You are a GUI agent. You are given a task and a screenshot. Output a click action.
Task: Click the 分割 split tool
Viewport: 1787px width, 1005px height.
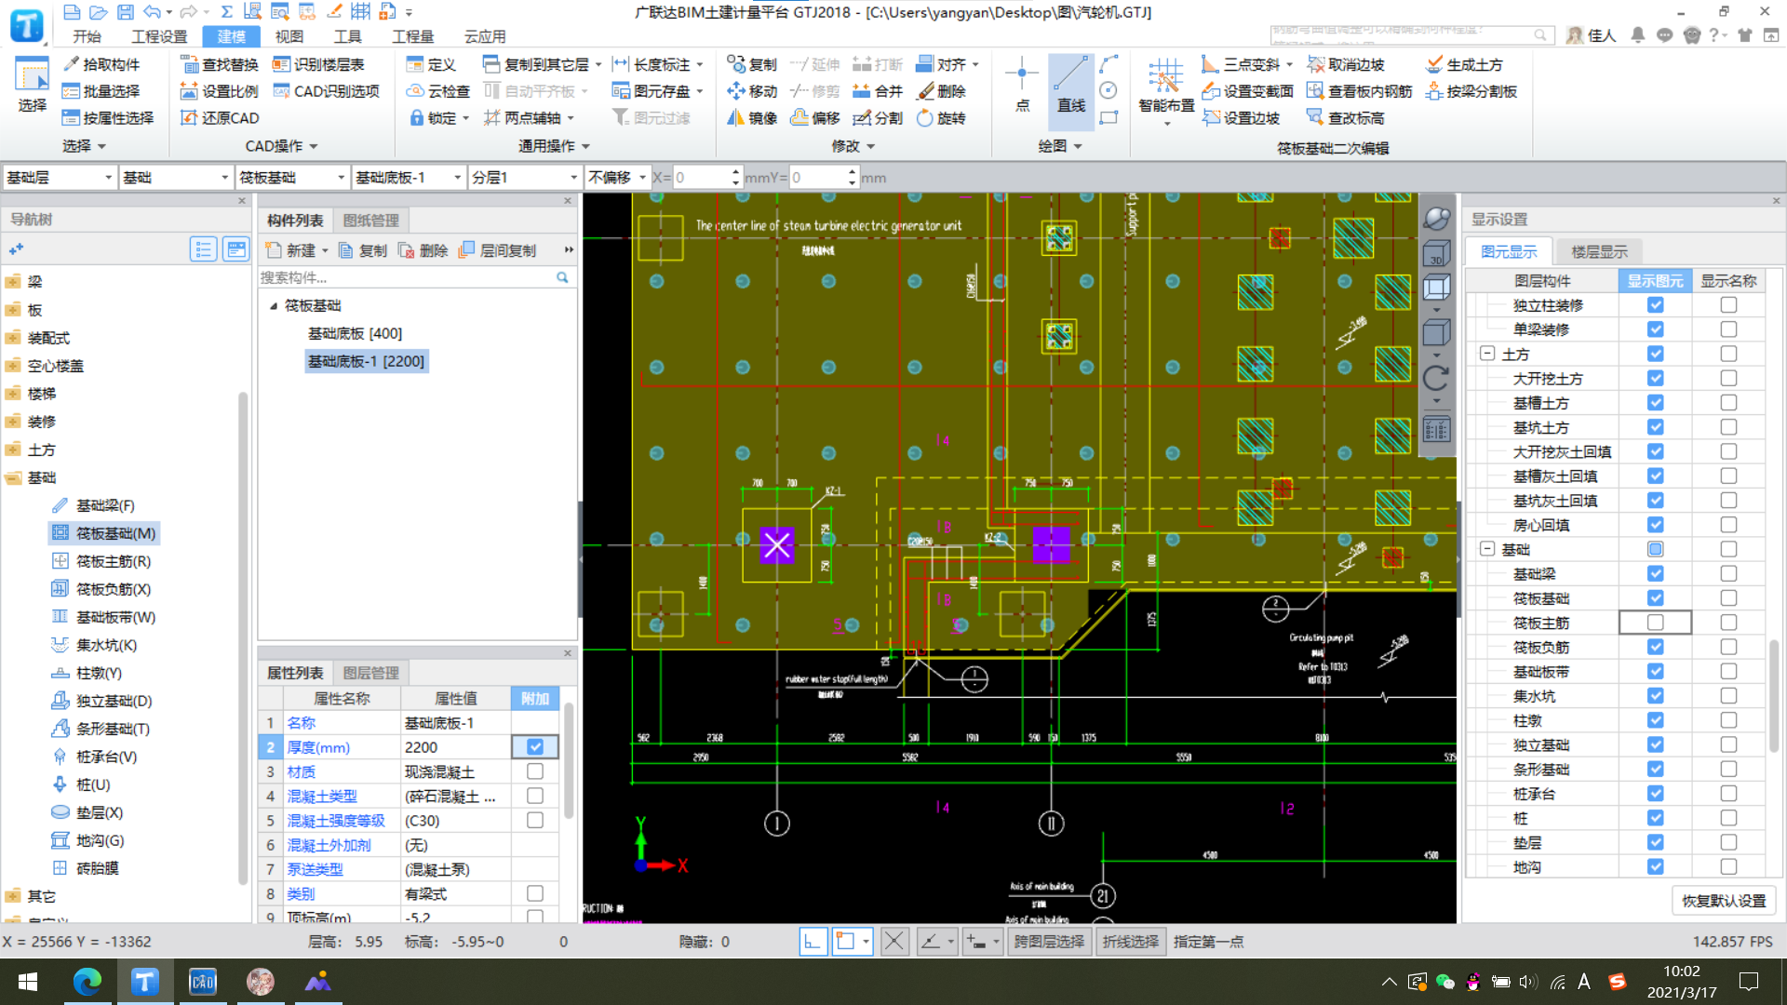878,118
